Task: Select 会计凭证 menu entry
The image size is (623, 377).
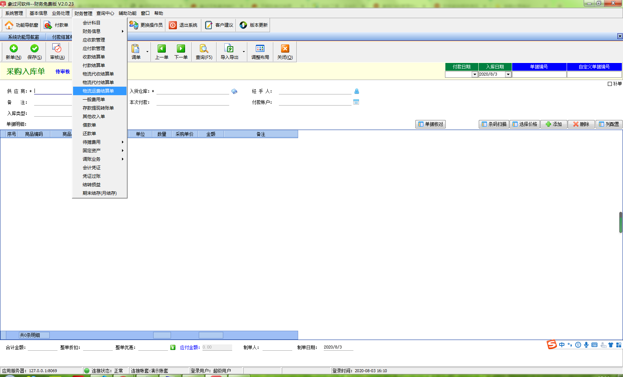Action: 99,168
